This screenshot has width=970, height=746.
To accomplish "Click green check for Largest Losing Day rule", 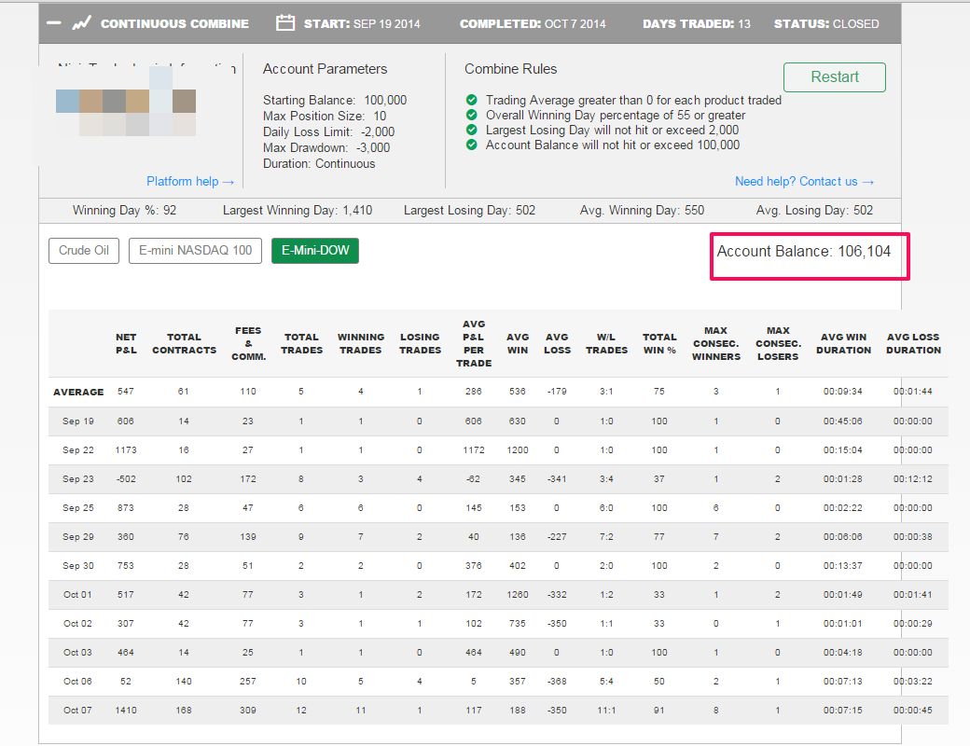I will click(x=471, y=130).
